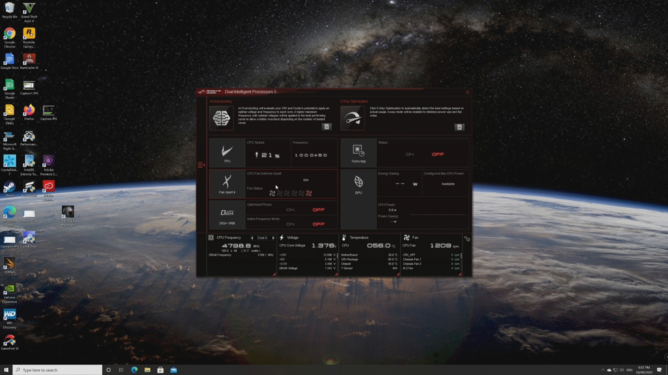Set Active Frequency Mode to OFF
This screenshot has width=668, height=375.
click(x=318, y=224)
